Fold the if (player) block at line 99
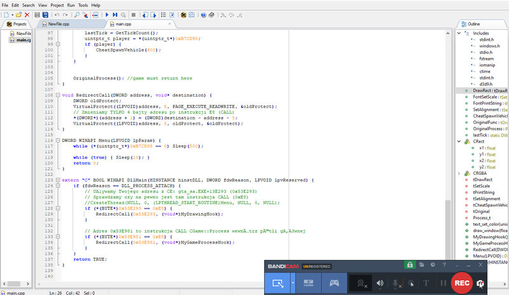 (58, 44)
